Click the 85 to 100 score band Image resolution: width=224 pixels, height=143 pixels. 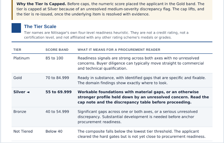[x=54, y=58]
